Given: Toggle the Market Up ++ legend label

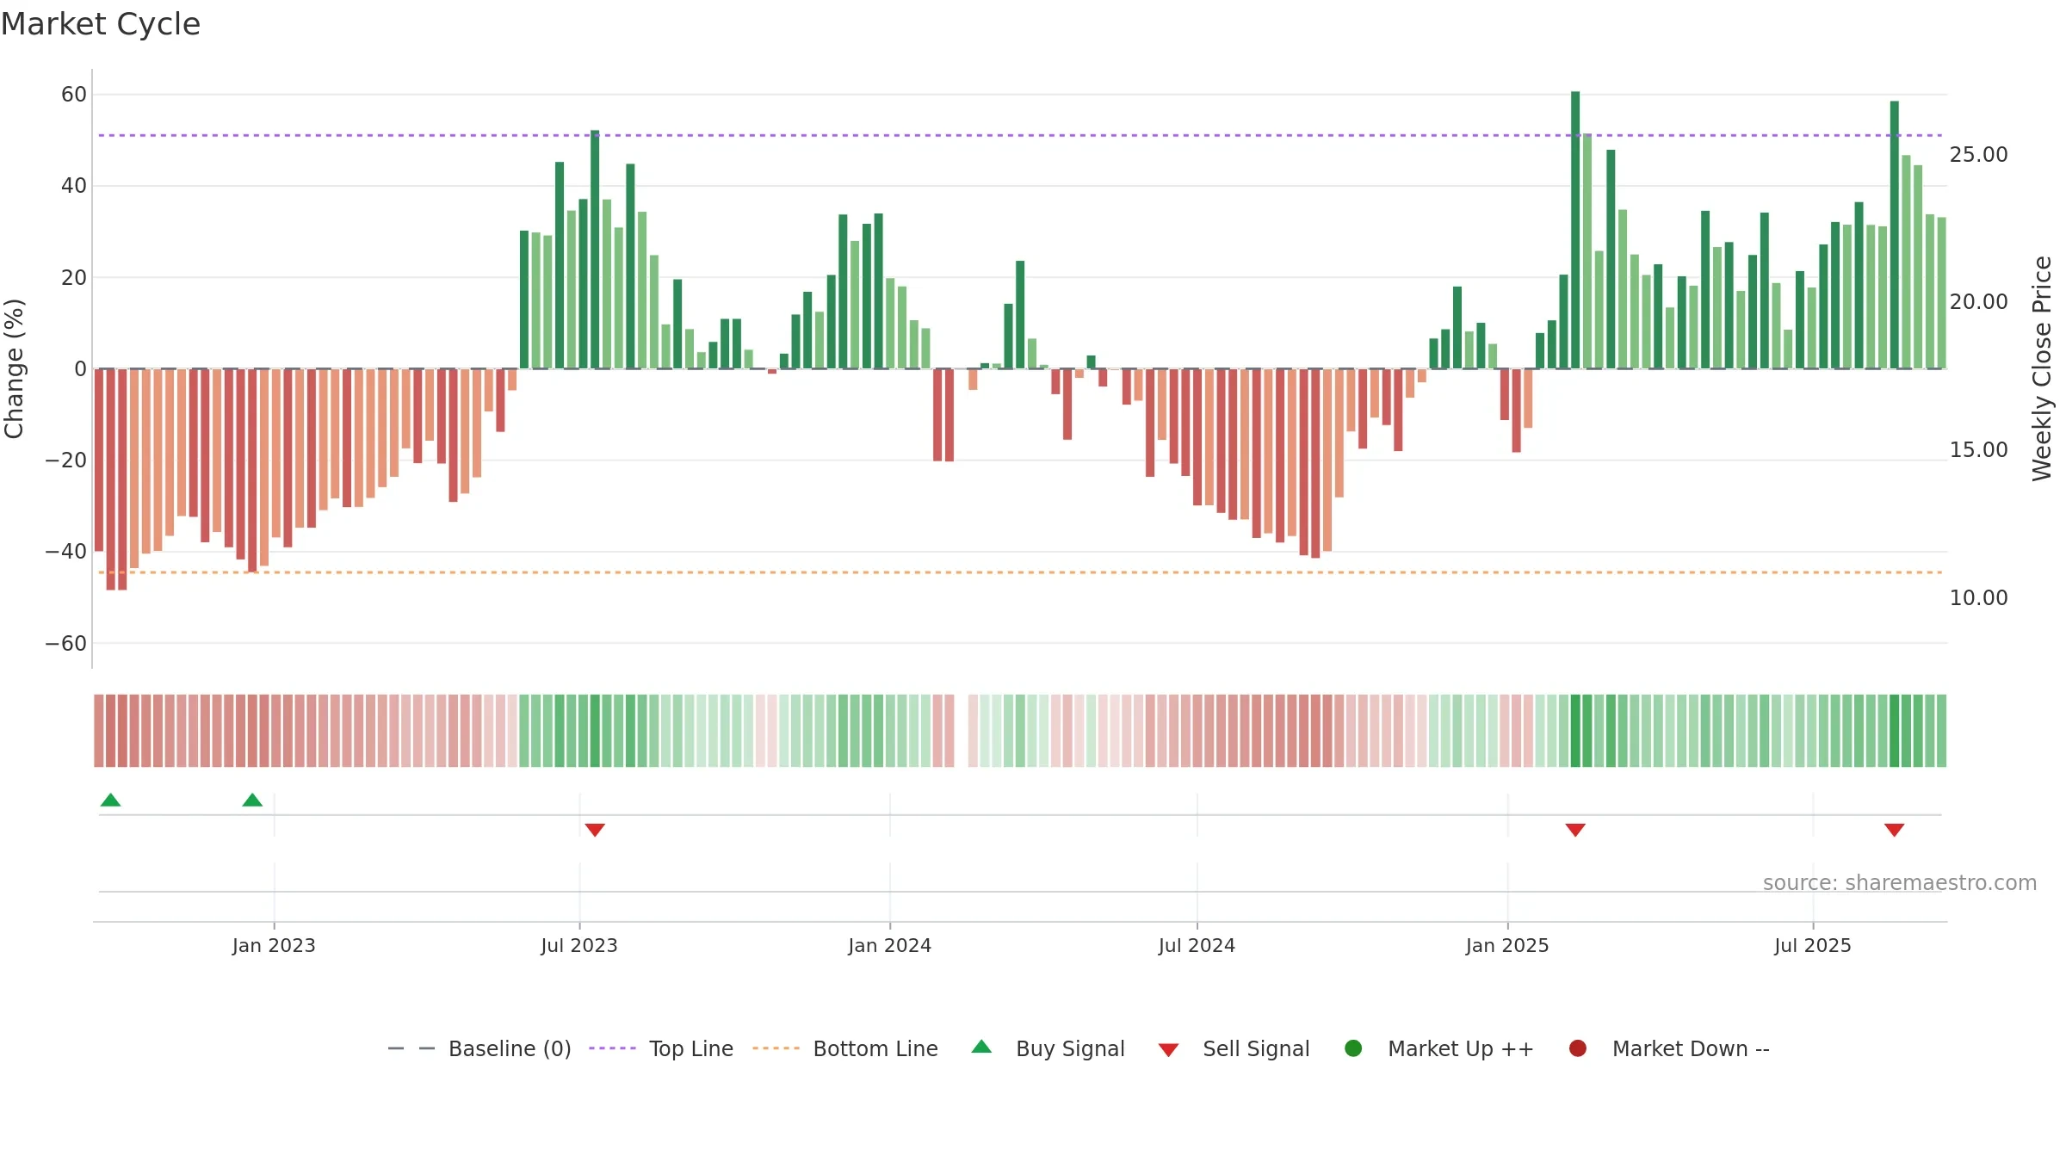Looking at the screenshot, I should (x=1461, y=1048).
